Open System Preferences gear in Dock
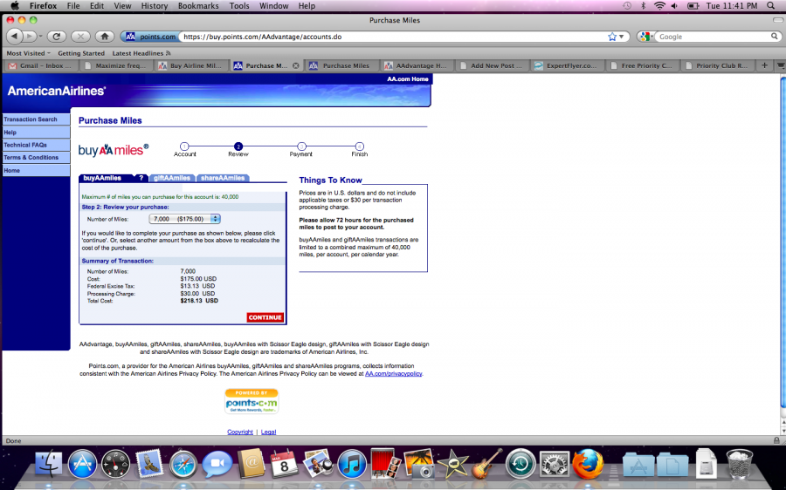 coord(554,464)
